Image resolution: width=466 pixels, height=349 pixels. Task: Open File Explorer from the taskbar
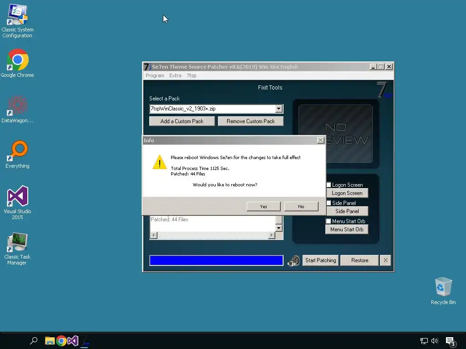point(50,341)
